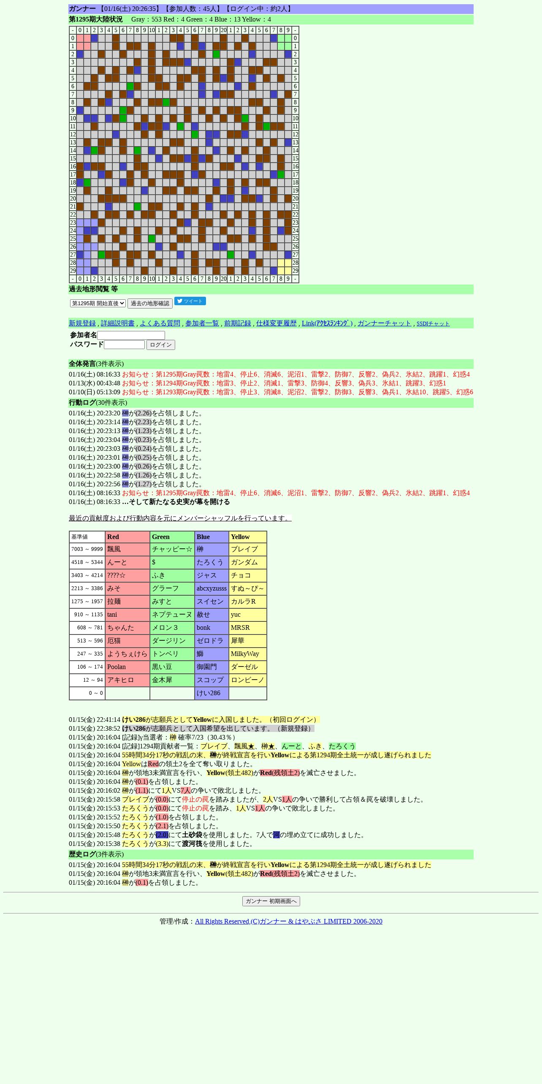Click the 20:22:56 log entry for (1.27)
Viewport: 542px width, 1084px height.
click(137, 484)
